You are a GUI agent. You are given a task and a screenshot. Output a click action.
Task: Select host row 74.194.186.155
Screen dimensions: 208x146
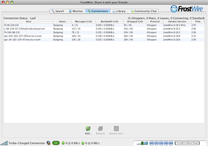[104, 32]
